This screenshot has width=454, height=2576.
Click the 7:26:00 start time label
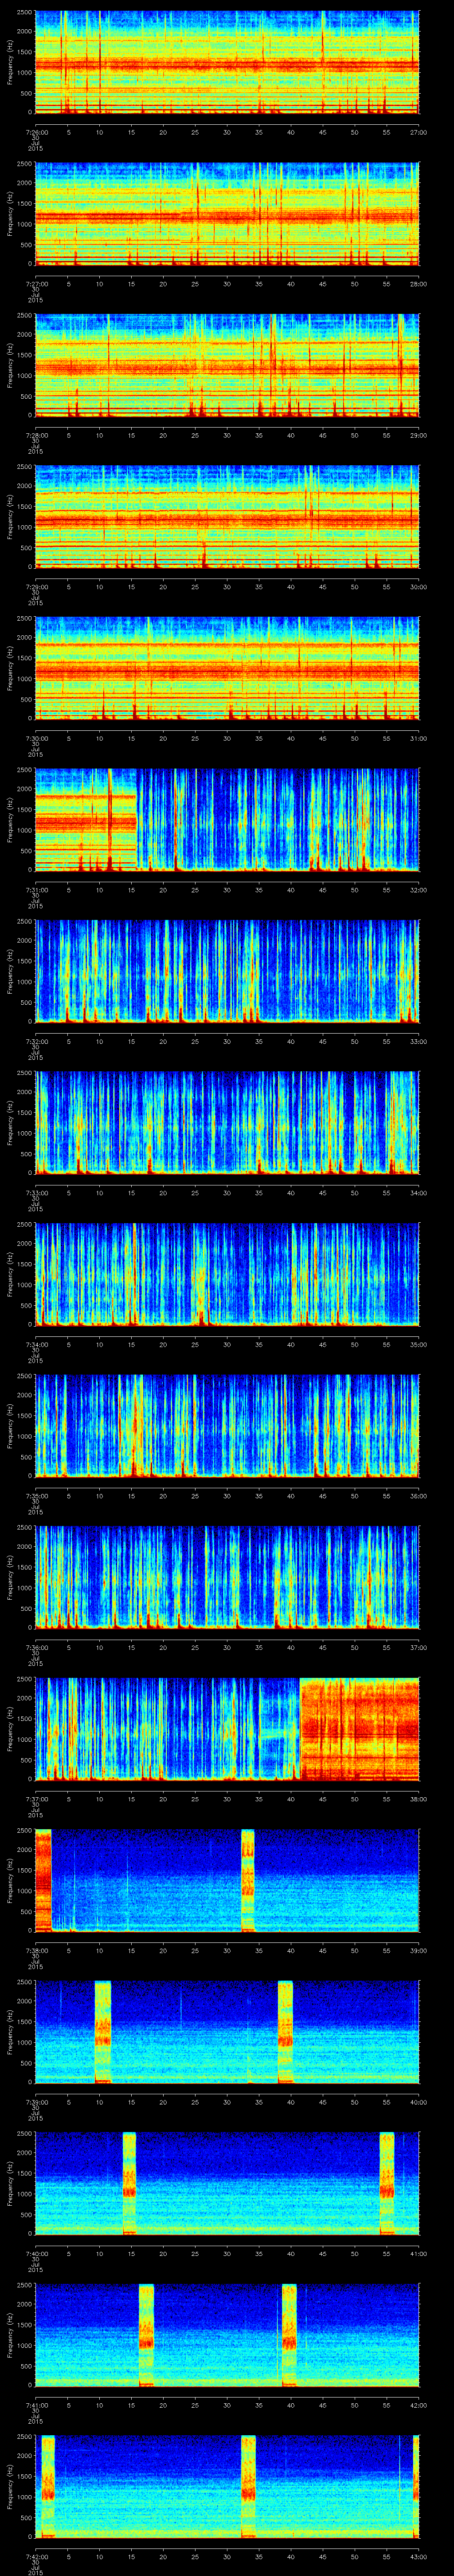[36, 132]
